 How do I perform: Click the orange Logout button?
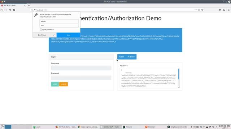coord(64,84)
